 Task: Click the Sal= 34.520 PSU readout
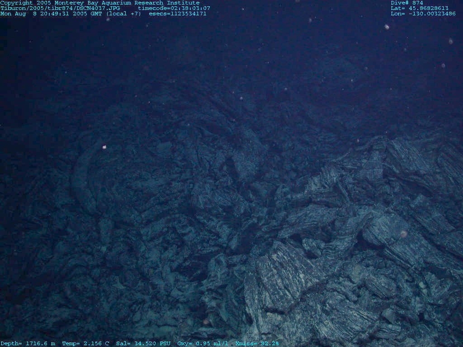[143, 343]
